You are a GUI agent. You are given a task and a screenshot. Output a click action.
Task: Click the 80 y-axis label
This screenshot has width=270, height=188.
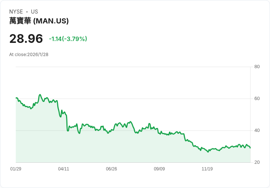coord(257,67)
